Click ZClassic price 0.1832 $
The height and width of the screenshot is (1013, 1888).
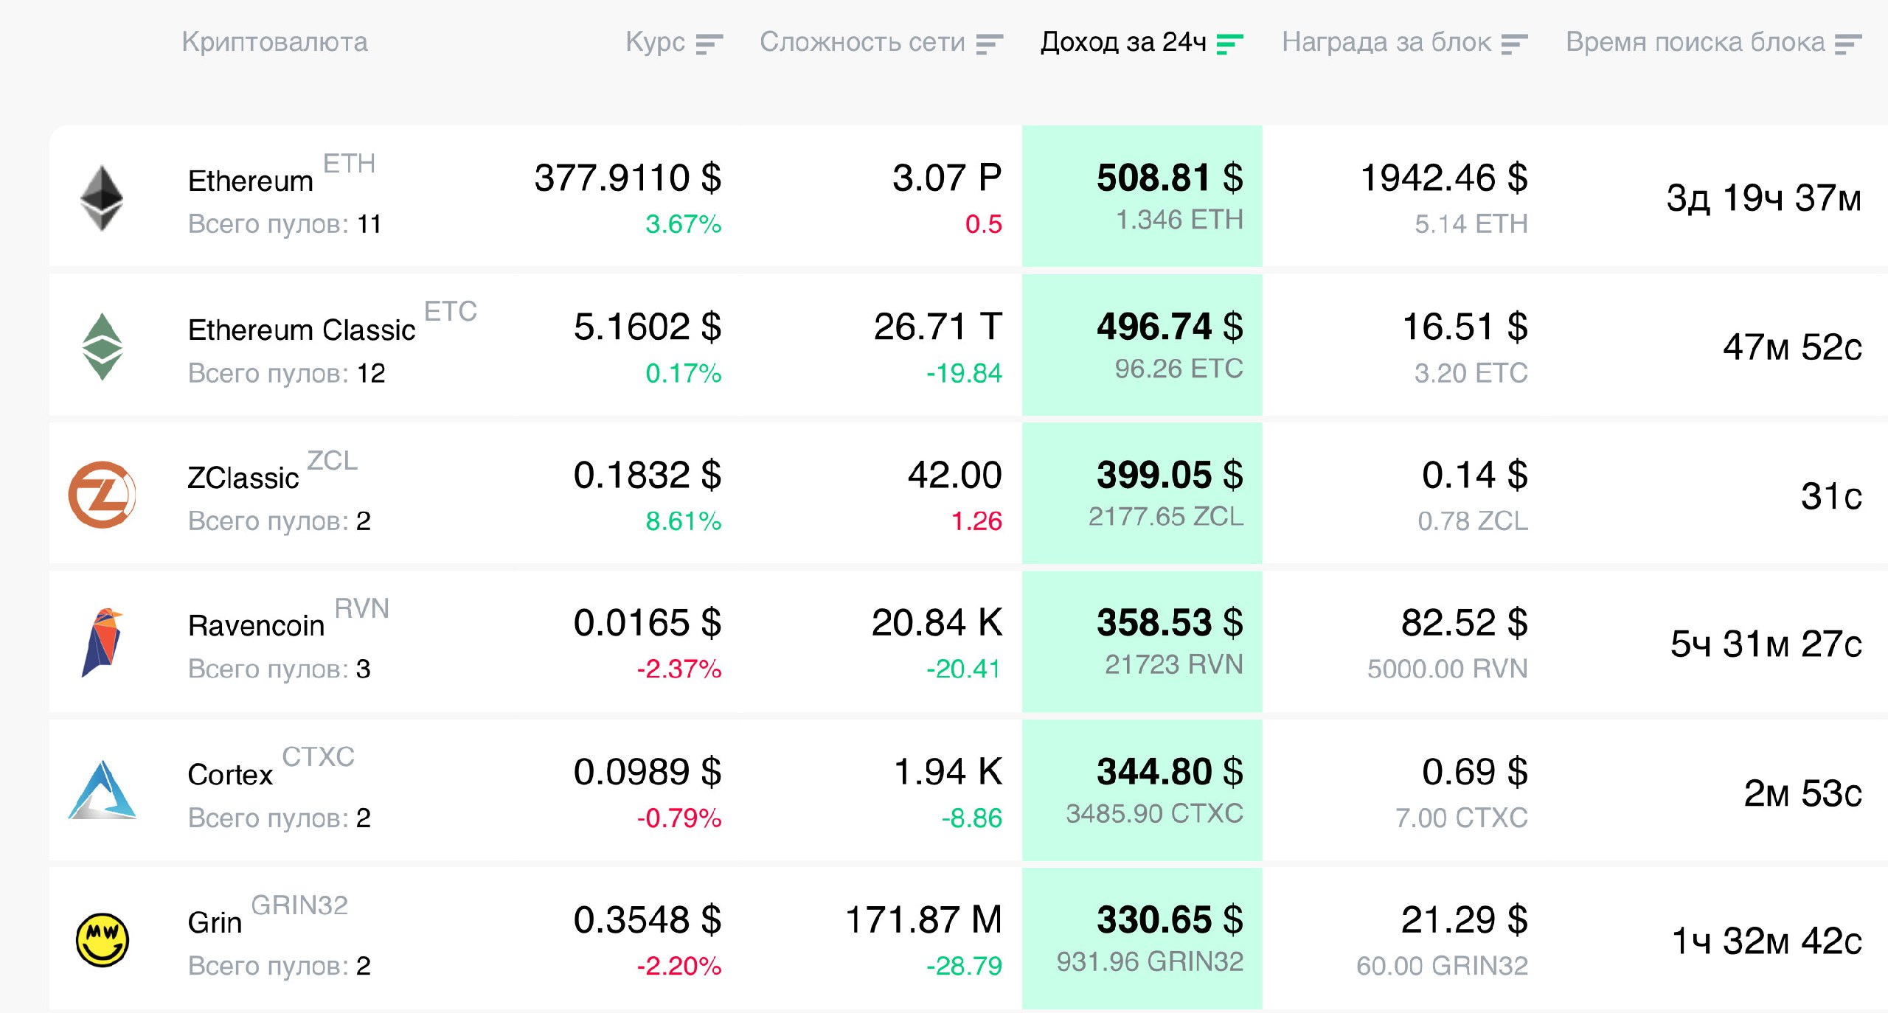648,475
